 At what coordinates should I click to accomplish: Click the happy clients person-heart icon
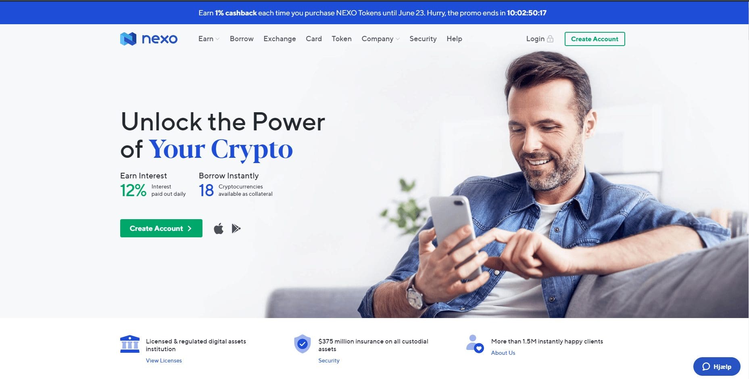(475, 344)
